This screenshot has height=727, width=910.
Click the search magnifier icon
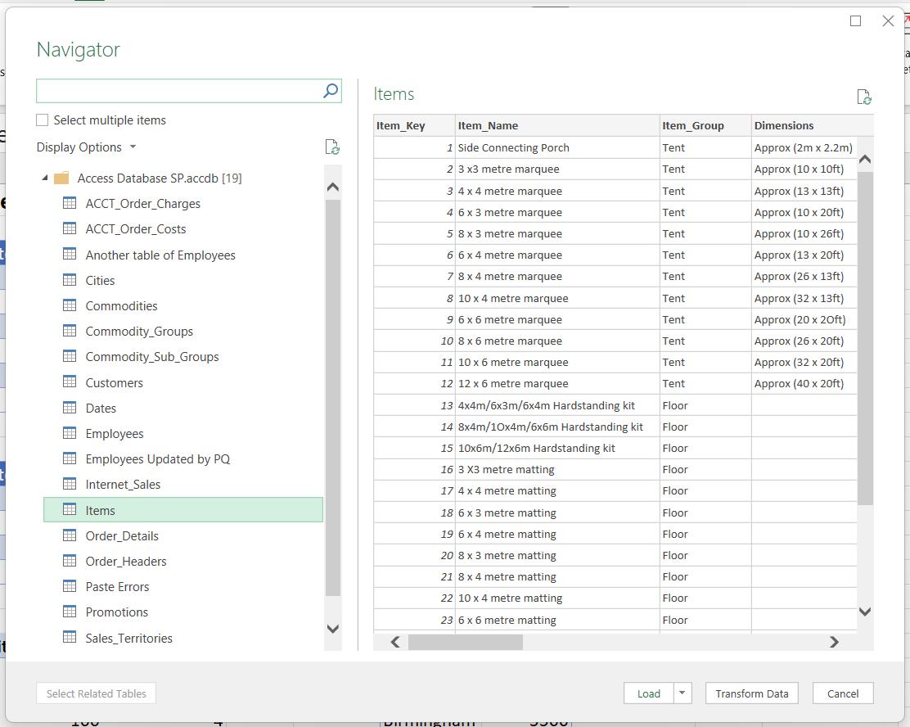(331, 91)
